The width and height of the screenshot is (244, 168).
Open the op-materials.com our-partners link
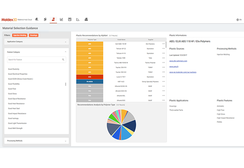click(183, 72)
